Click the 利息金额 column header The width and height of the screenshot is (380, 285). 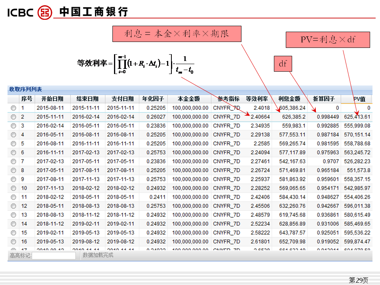pos(289,99)
